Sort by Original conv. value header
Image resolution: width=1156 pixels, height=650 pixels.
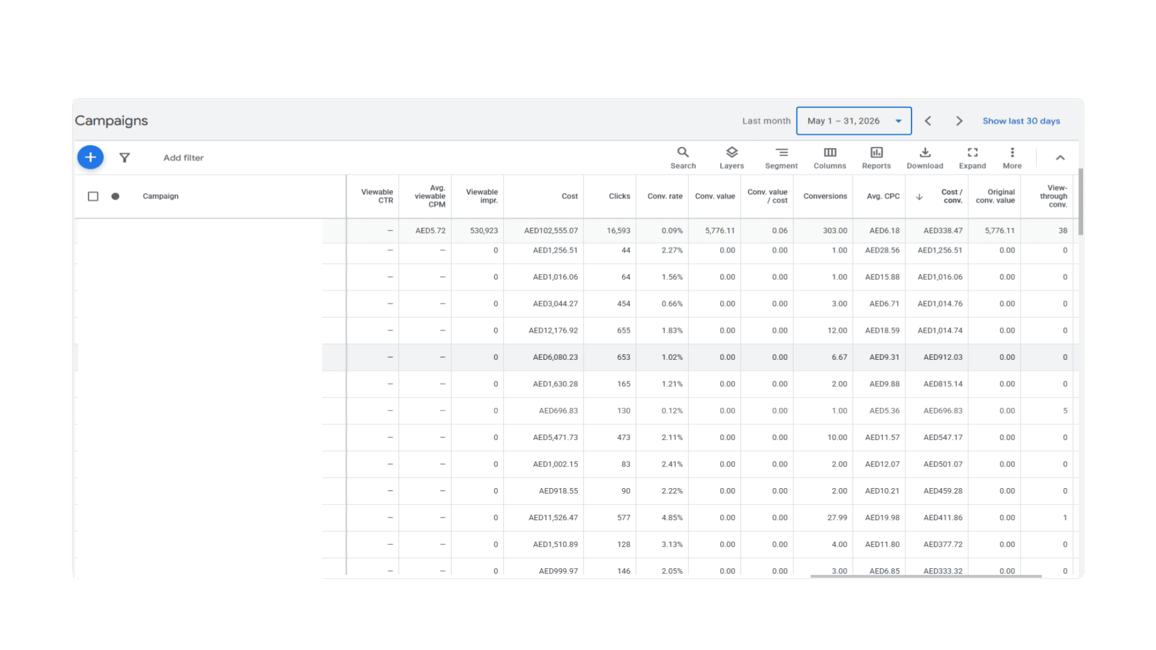coord(995,196)
